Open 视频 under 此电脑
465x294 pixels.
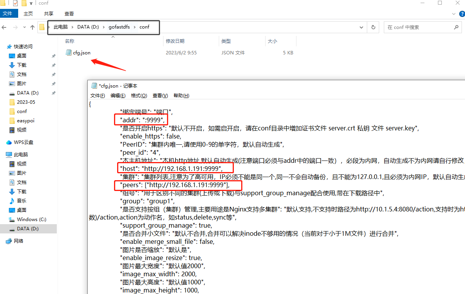[22, 164]
